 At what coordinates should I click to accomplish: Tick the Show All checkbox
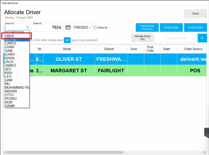(x=95, y=28)
